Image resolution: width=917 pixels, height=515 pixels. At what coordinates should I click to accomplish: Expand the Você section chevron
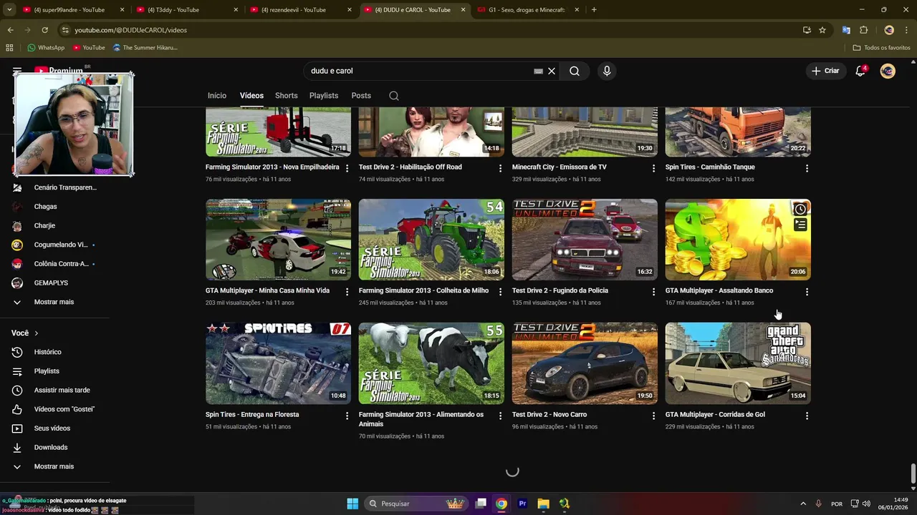pos(37,333)
